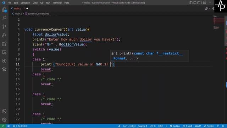Click Go Live in status bar
This screenshot has width=227, height=128.
point(175,126)
